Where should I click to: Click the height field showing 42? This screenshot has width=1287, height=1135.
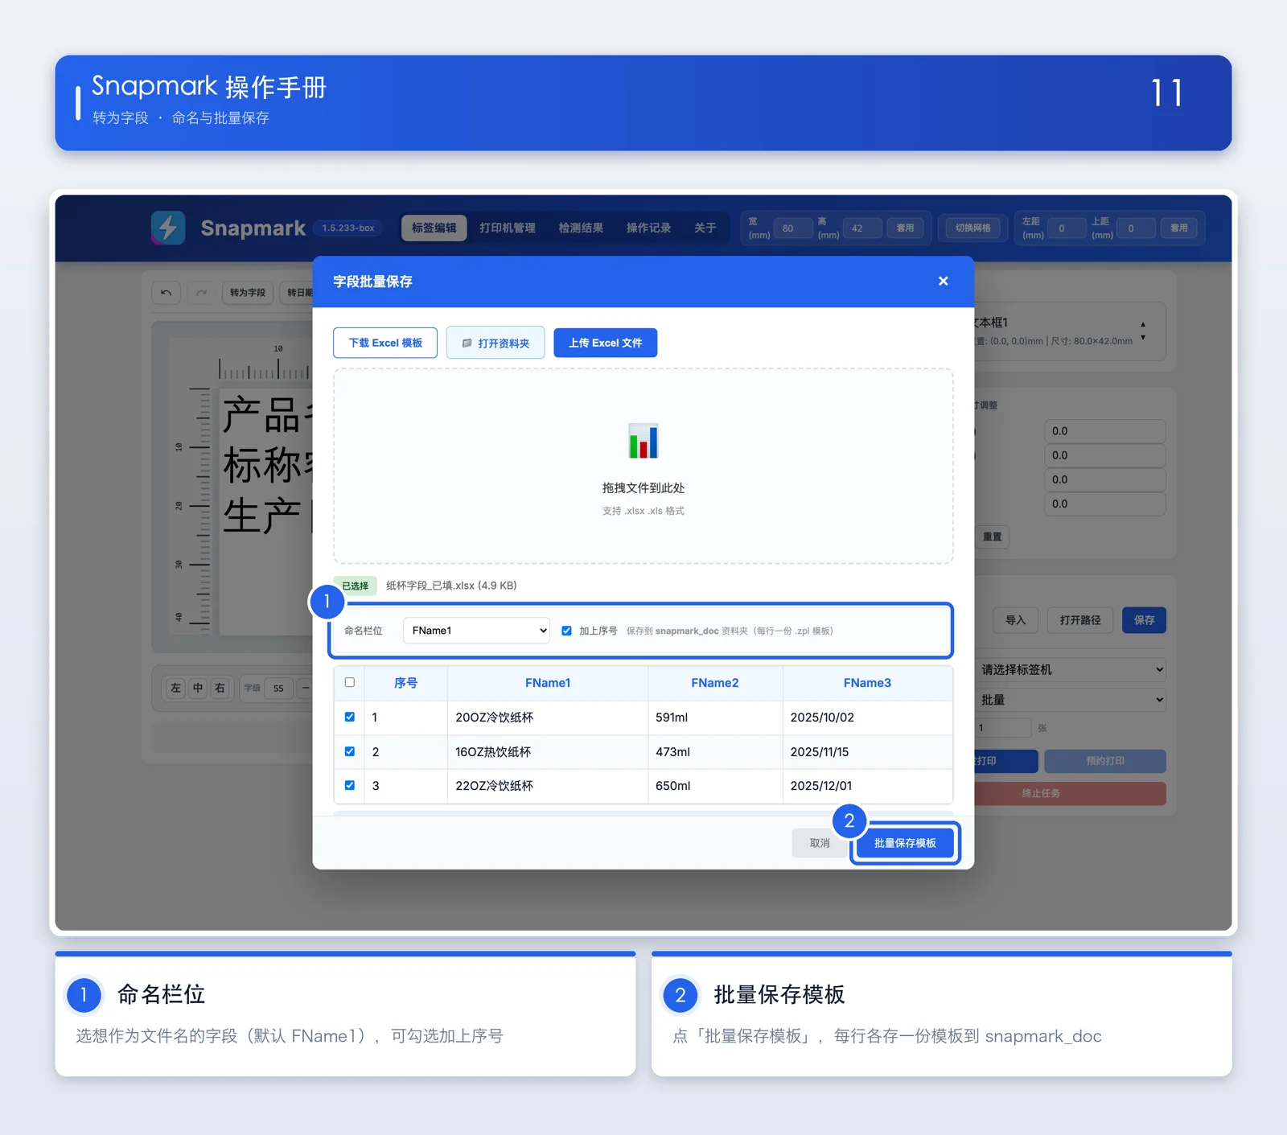(862, 228)
